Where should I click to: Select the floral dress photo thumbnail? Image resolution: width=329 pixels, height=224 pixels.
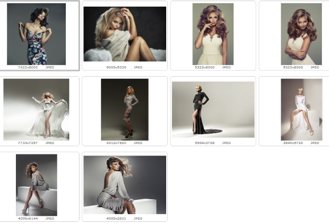[36, 34]
